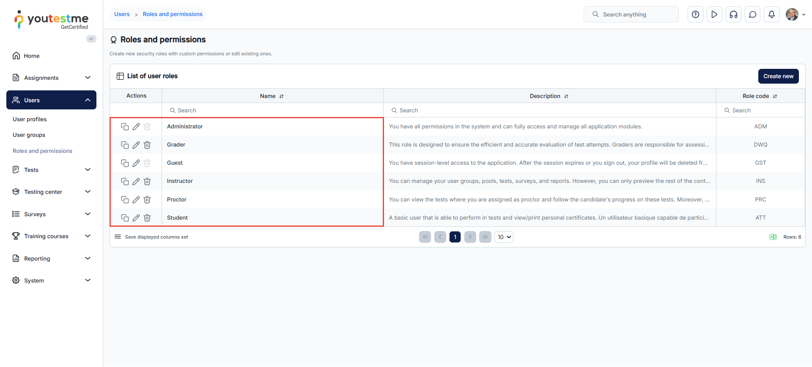Click the headset support icon
This screenshot has width=812, height=367.
click(733, 14)
